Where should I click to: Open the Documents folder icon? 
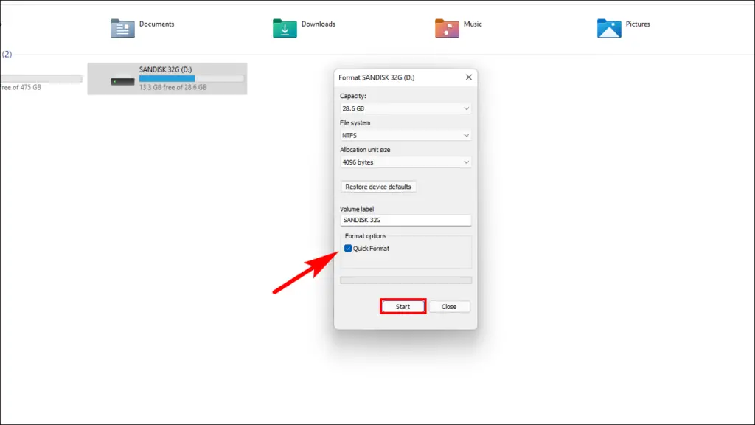click(x=122, y=28)
